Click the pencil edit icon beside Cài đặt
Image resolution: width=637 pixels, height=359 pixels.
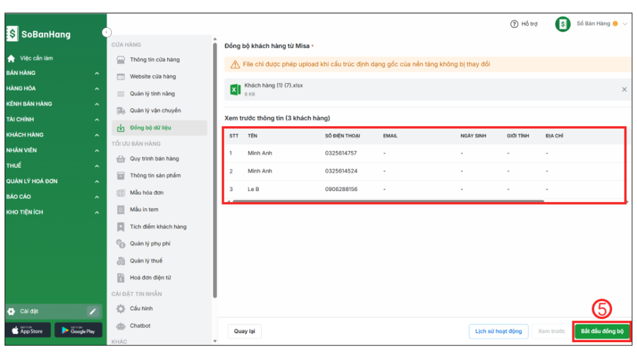coord(93,311)
